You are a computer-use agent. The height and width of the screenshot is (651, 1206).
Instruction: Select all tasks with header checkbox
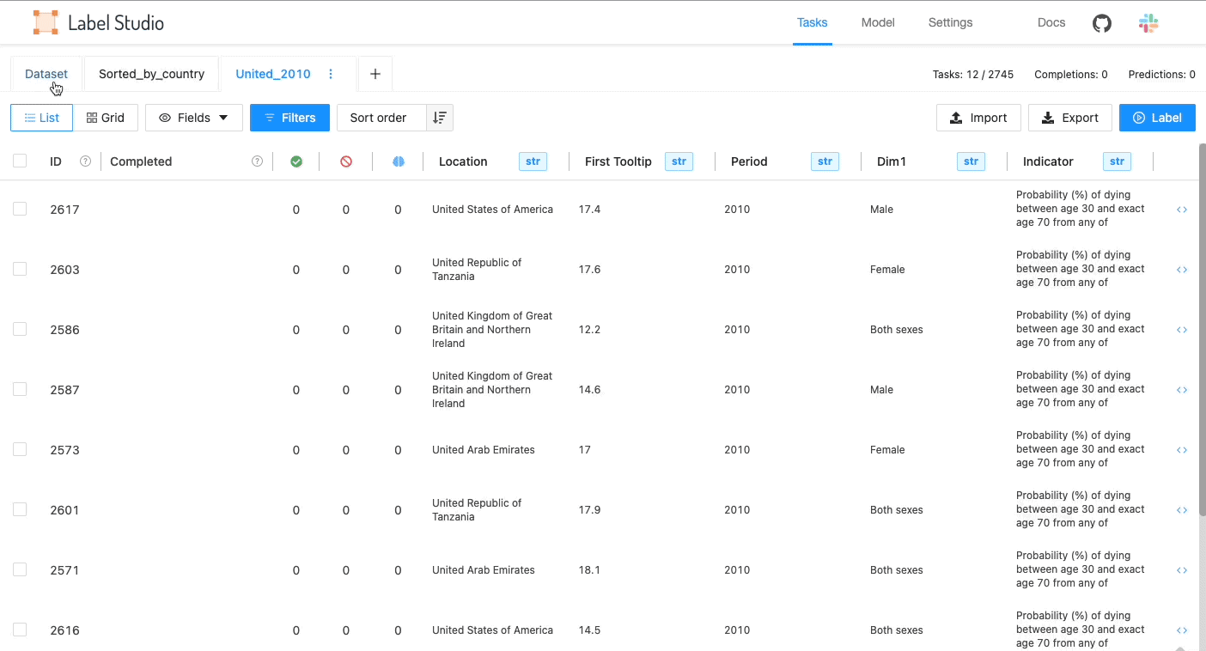point(20,161)
